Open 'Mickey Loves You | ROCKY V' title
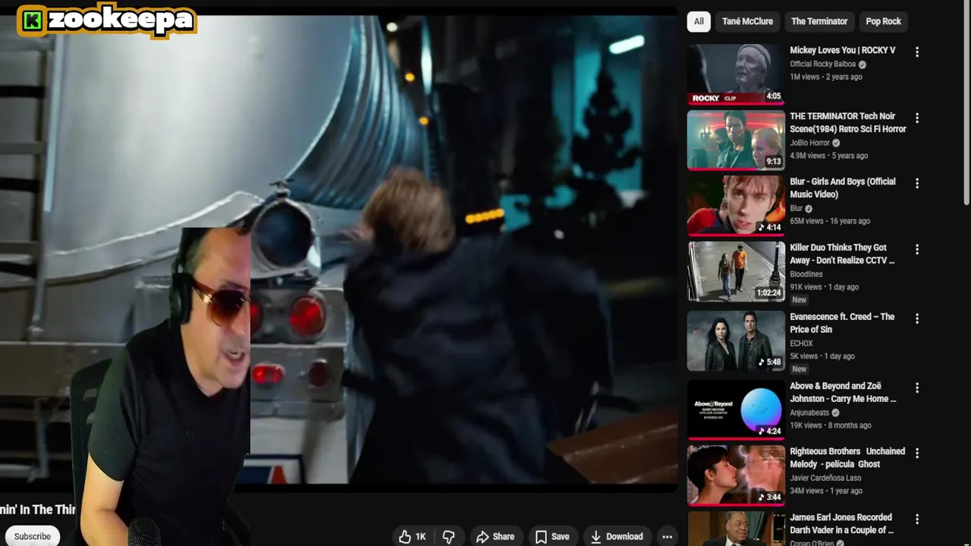The height and width of the screenshot is (546, 971). point(842,50)
